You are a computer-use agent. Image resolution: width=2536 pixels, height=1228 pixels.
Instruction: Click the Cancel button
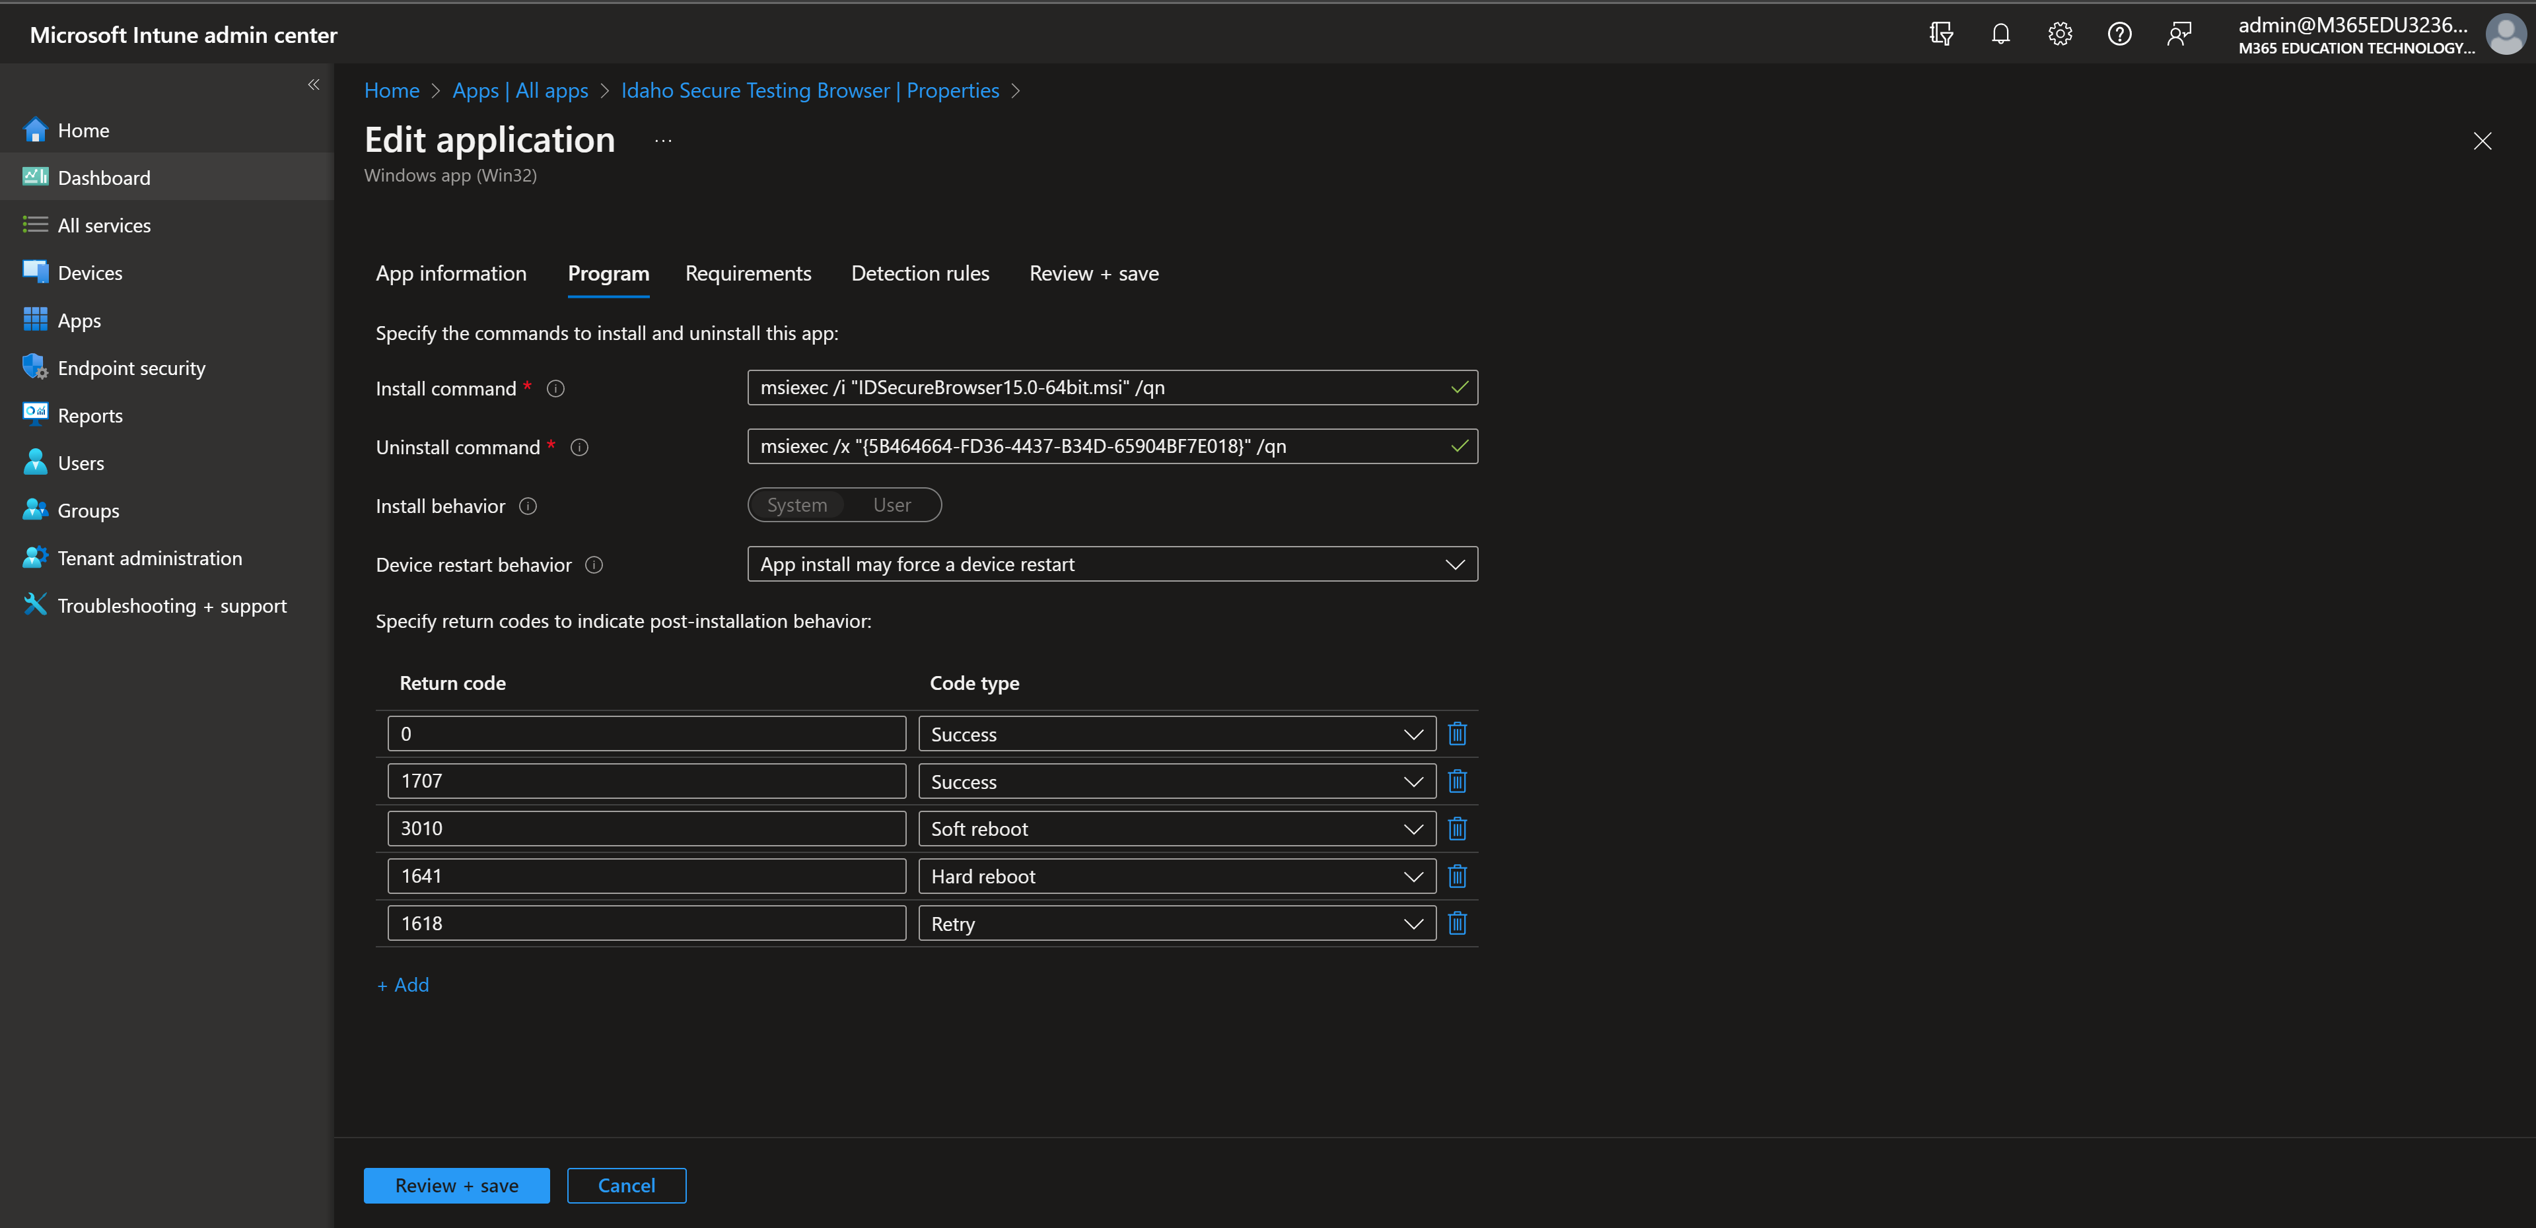point(626,1186)
